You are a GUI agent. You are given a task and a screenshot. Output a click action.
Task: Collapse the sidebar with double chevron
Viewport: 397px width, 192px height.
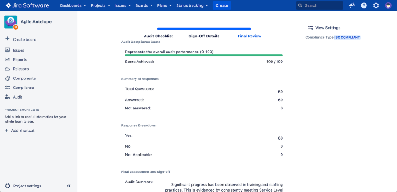69,186
